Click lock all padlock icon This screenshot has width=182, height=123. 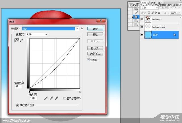coord(159,13)
